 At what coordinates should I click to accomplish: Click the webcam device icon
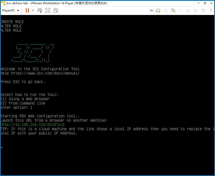pos(188,10)
